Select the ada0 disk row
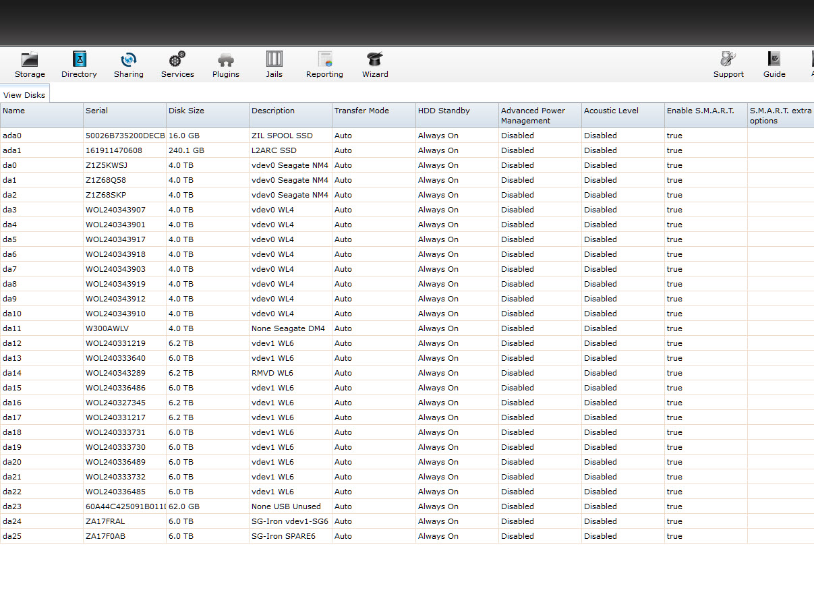Viewport: 814px width, 613px height. coord(407,136)
